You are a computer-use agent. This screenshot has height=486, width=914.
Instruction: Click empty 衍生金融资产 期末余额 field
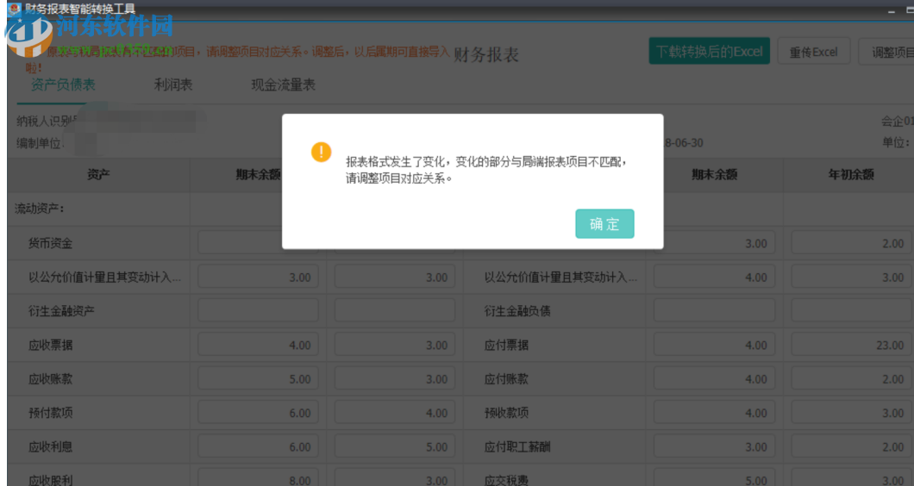258,310
